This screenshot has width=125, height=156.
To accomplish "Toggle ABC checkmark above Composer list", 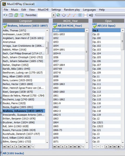I will pyautogui.click(x=5, y=25).
